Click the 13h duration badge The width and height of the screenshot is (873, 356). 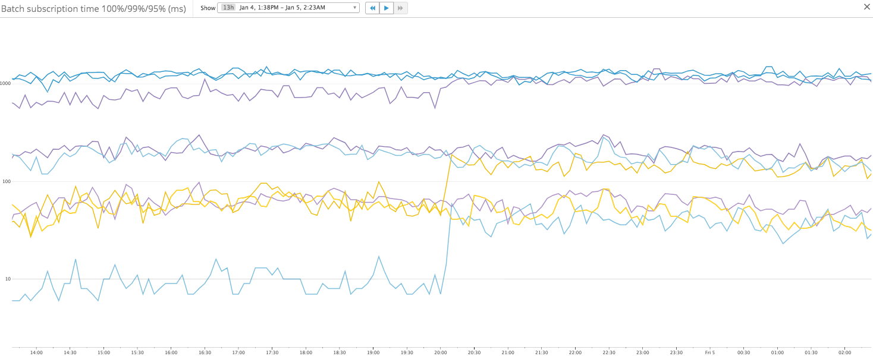pos(228,8)
